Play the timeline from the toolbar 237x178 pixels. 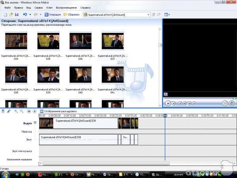click(x=34, y=111)
